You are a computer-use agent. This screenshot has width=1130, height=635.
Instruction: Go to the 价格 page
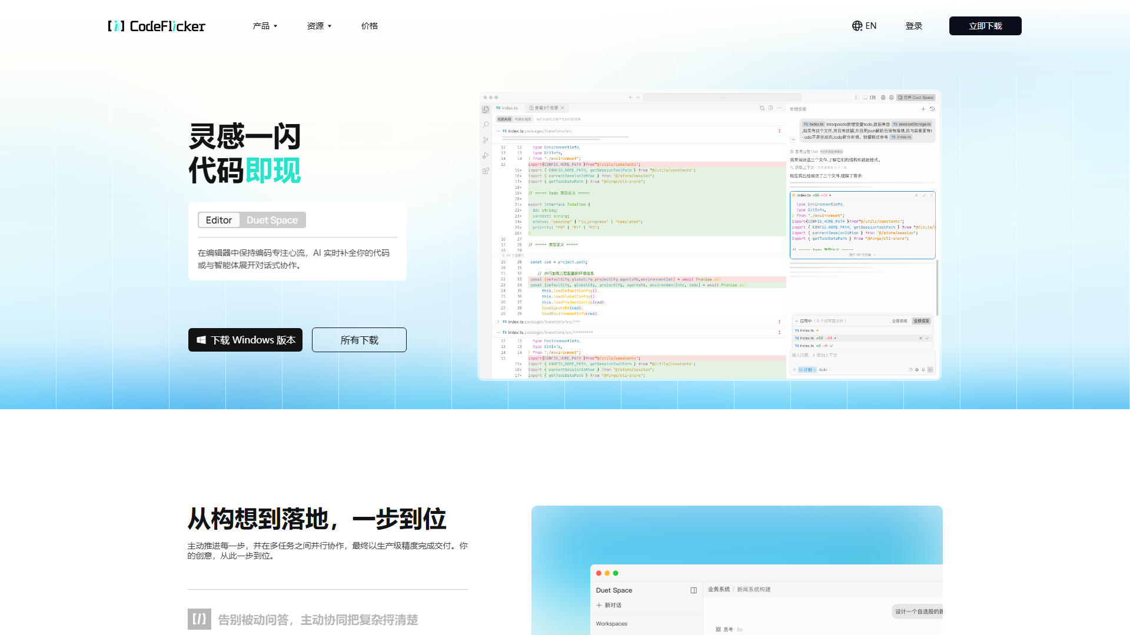[x=370, y=26]
